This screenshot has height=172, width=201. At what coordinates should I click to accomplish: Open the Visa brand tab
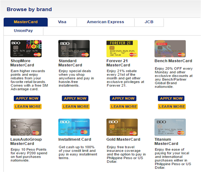62,22
